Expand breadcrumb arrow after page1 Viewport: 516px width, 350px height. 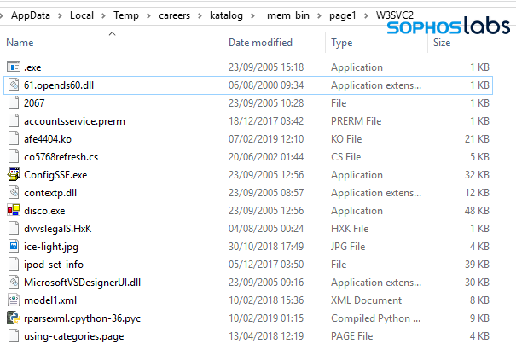(346, 15)
